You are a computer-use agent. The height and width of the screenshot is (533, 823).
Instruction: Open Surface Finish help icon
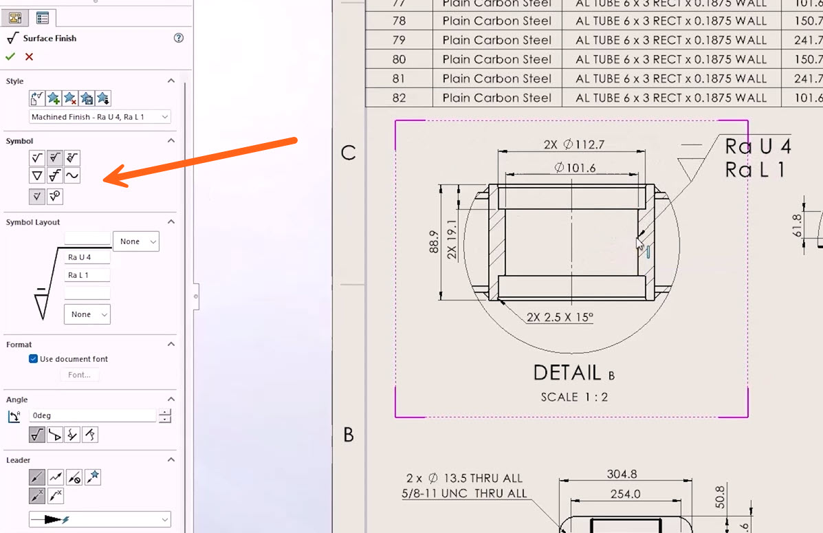pos(179,38)
